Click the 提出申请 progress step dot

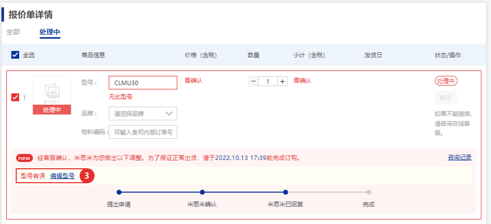tap(118, 192)
